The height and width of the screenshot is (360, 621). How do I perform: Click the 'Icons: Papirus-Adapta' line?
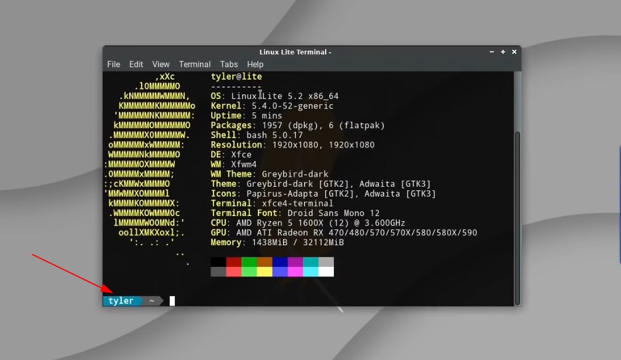(323, 194)
